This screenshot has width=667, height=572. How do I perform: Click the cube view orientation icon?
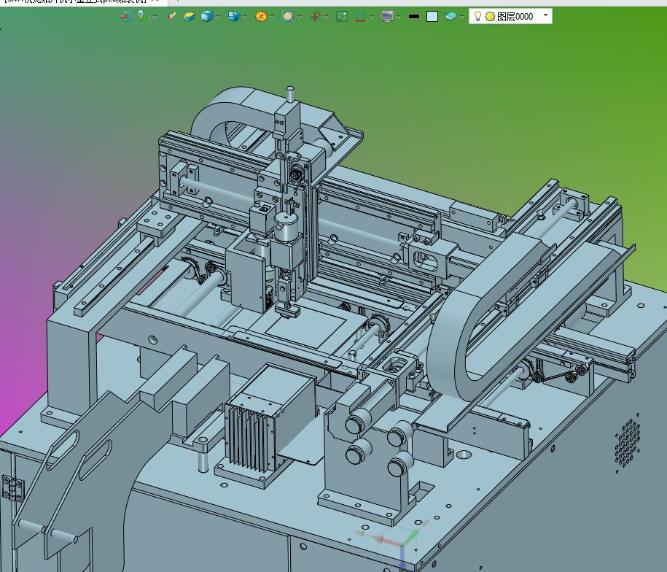pyautogui.click(x=233, y=16)
